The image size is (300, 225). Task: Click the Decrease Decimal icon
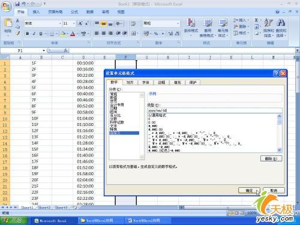pos(177,34)
